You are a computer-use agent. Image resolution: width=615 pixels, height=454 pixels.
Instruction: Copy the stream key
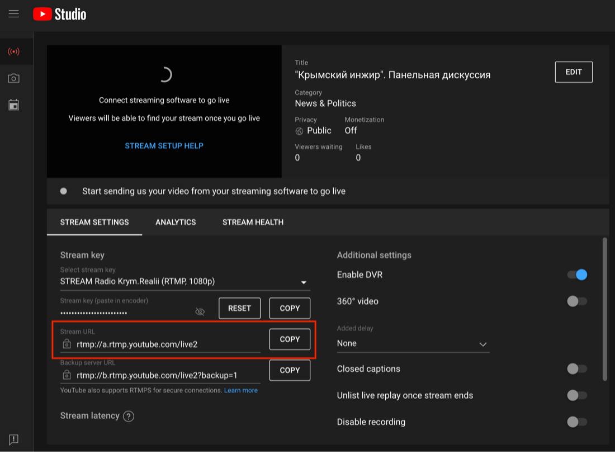[290, 309]
